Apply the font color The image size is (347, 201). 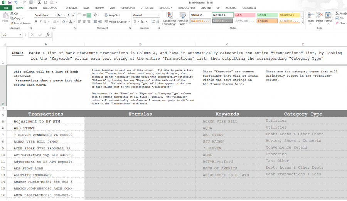[71, 22]
